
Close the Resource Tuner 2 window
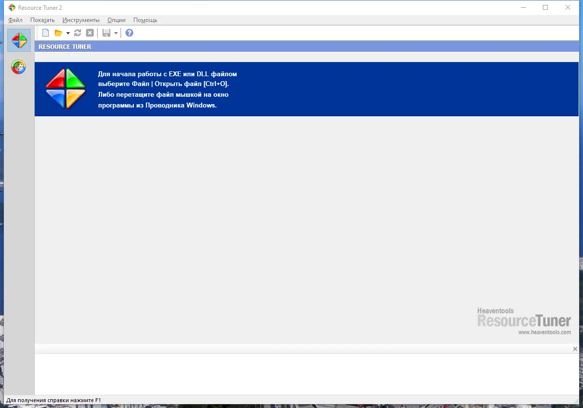click(x=568, y=7)
